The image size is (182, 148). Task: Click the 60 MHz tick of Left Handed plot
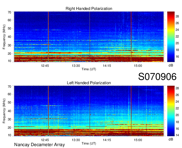pyautogui.click(x=9, y=94)
